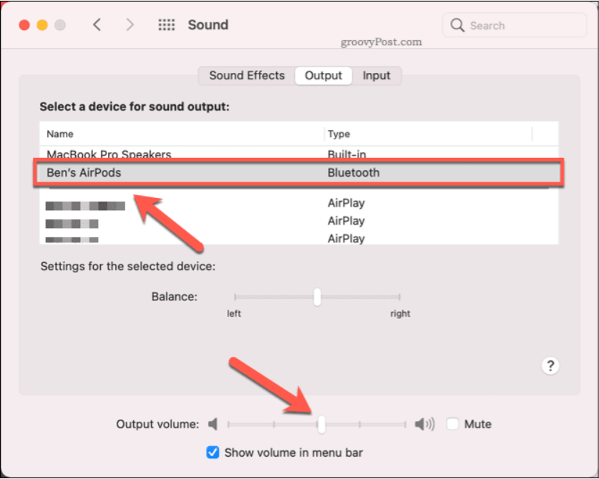Click the magnifier icon in Search field
This screenshot has height=479, width=599.
[457, 26]
